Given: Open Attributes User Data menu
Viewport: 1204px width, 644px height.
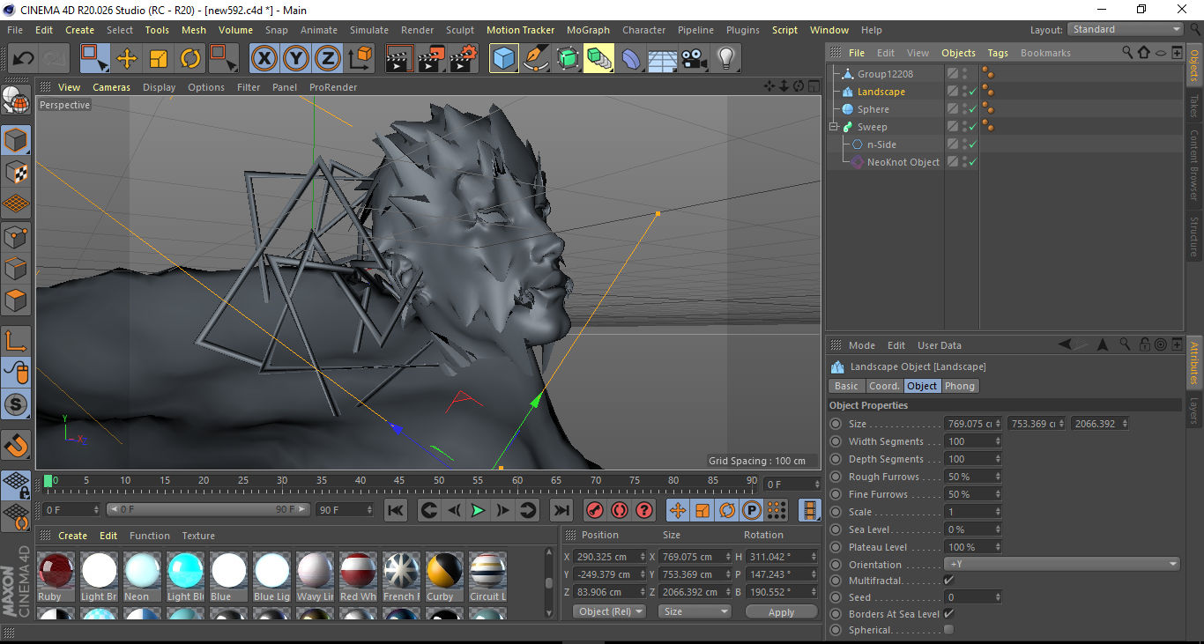Looking at the screenshot, I should [x=940, y=345].
